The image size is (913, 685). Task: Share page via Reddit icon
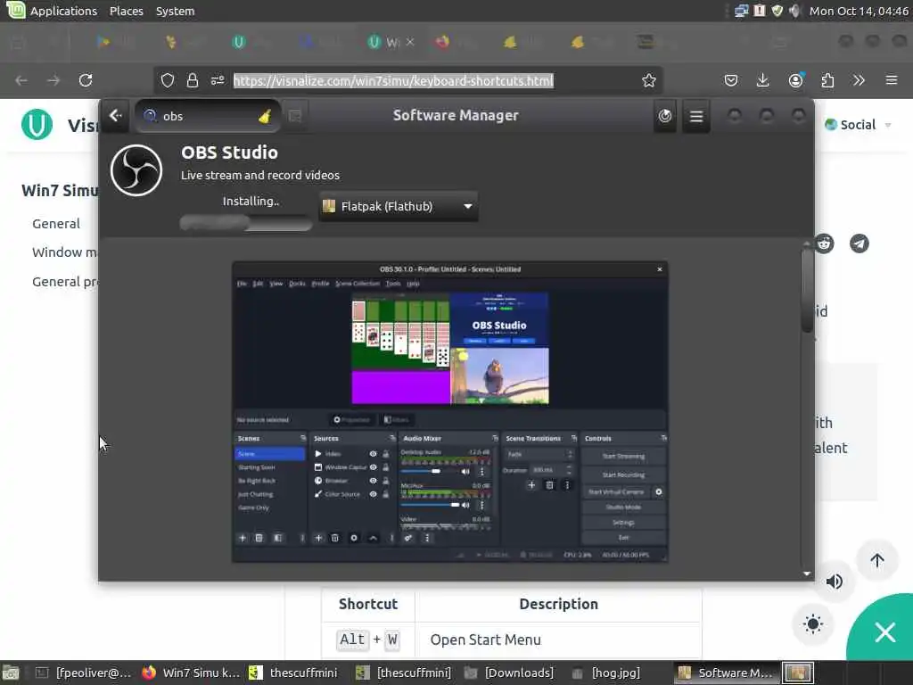[825, 243]
